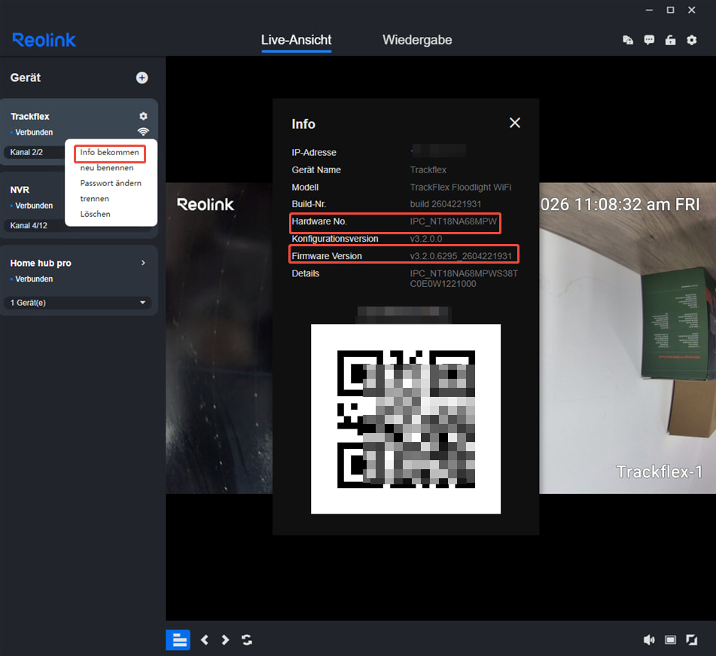Go to next camera page arrow
This screenshot has width=716, height=656.
point(225,639)
